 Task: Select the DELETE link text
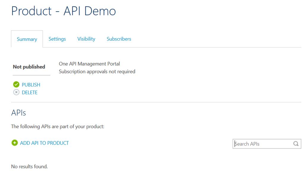[x=30, y=92]
